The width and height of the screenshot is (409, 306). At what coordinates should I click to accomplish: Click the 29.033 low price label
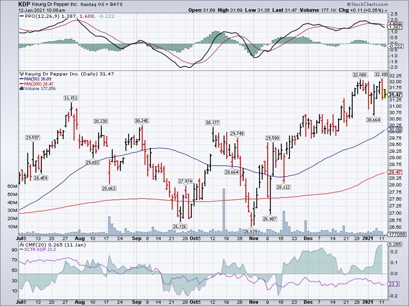[x=93, y=162]
